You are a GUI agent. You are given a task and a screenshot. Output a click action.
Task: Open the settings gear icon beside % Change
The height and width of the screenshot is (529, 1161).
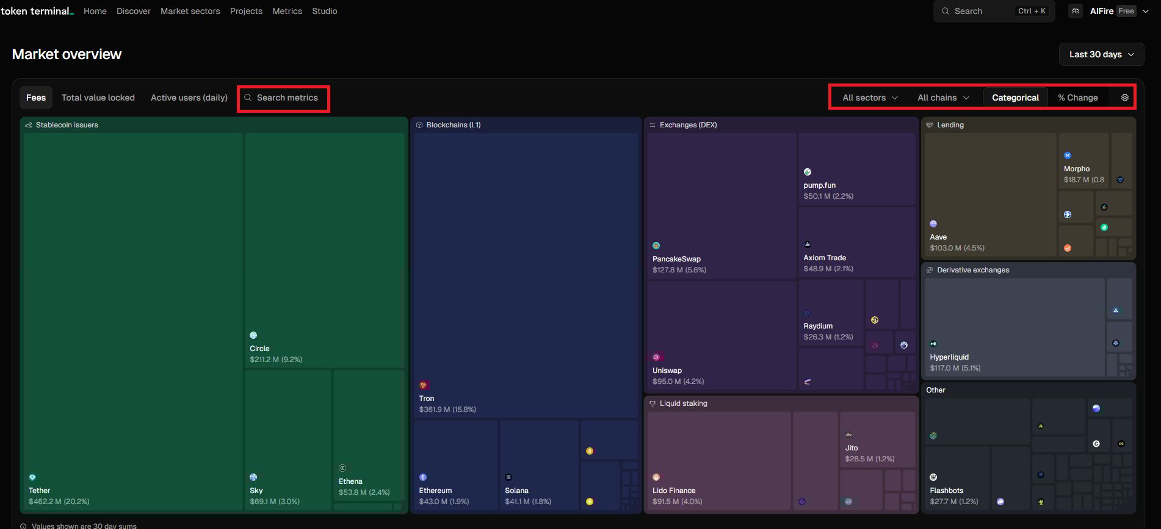(1125, 98)
